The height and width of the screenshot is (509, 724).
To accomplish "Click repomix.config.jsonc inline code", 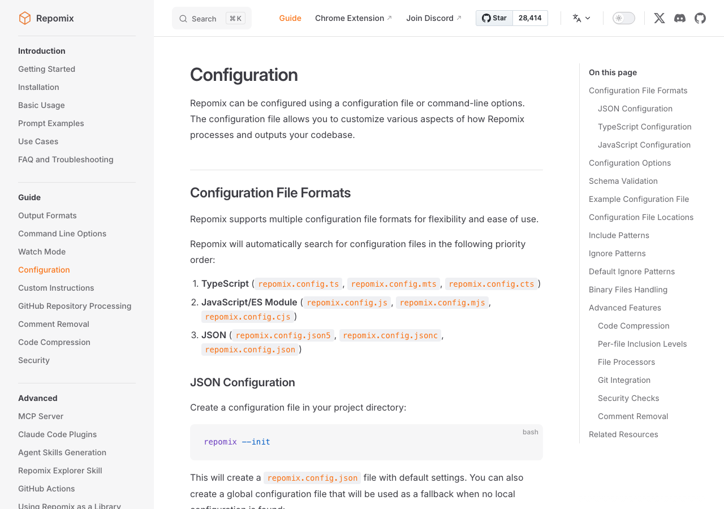I will (390, 335).
